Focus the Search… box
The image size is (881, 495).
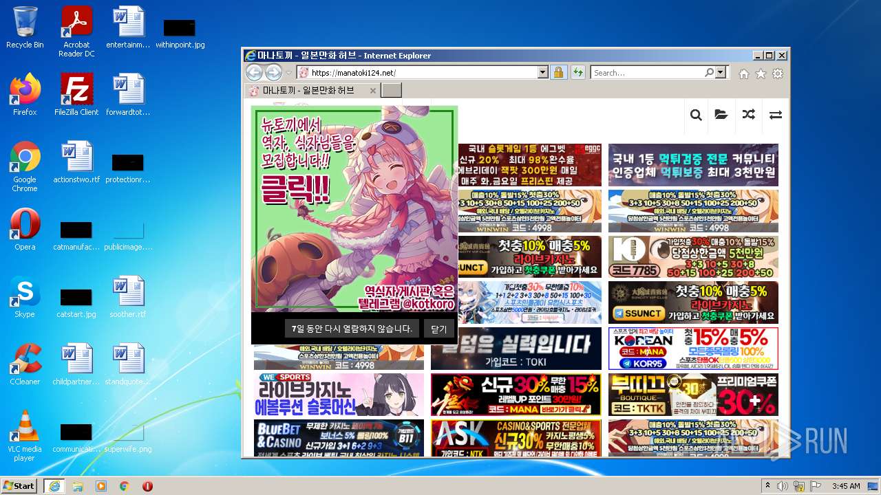pyautogui.click(x=647, y=72)
